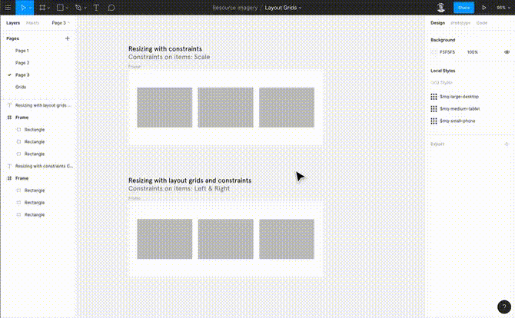Switch to the Assets tab
This screenshot has width=515, height=318.
(32, 23)
